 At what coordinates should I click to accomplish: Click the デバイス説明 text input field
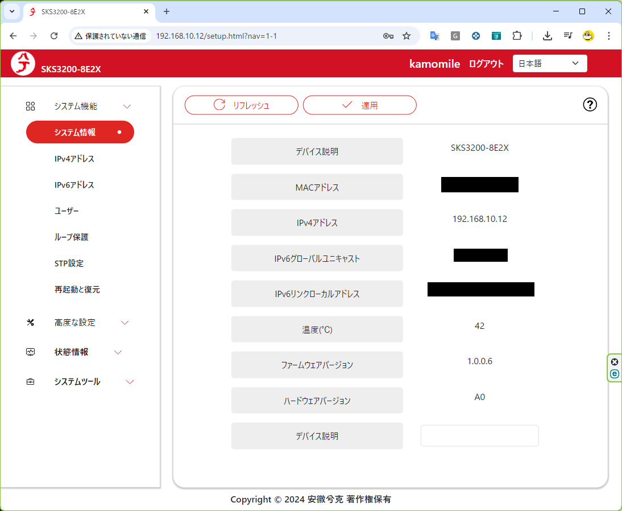click(x=480, y=435)
